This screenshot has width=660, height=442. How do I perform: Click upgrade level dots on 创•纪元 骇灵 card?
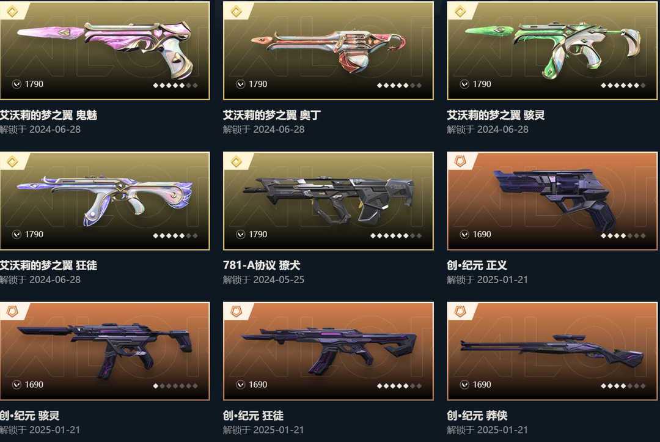coord(175,386)
